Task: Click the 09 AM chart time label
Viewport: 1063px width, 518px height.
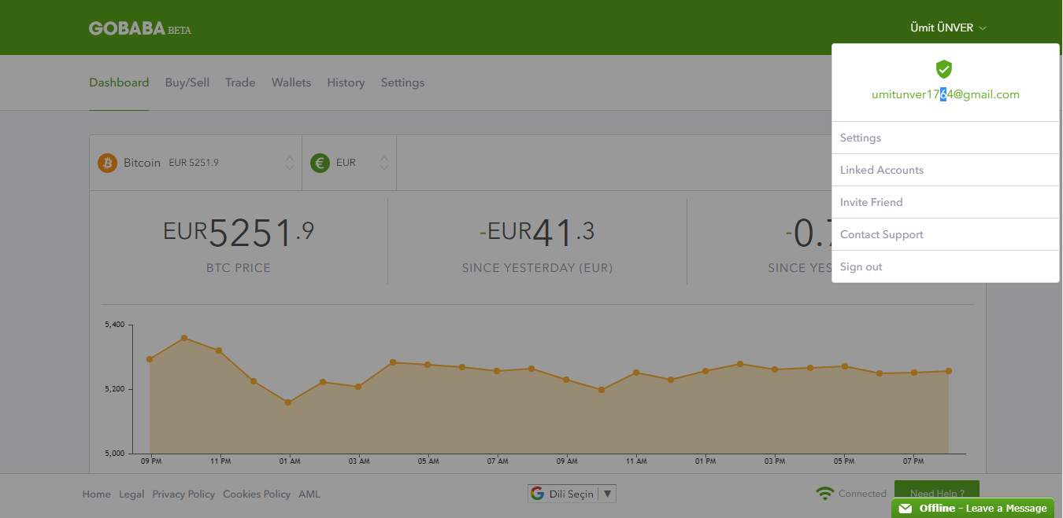Action: (x=567, y=461)
